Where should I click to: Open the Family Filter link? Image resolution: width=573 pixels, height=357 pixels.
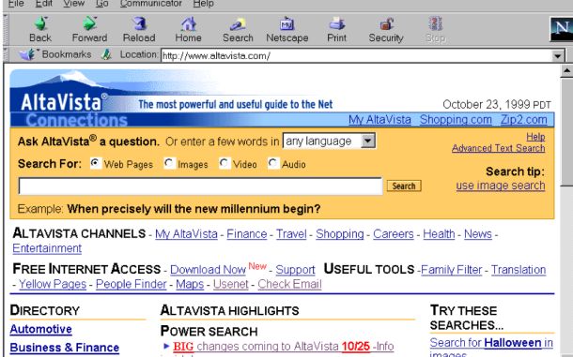pos(452,270)
